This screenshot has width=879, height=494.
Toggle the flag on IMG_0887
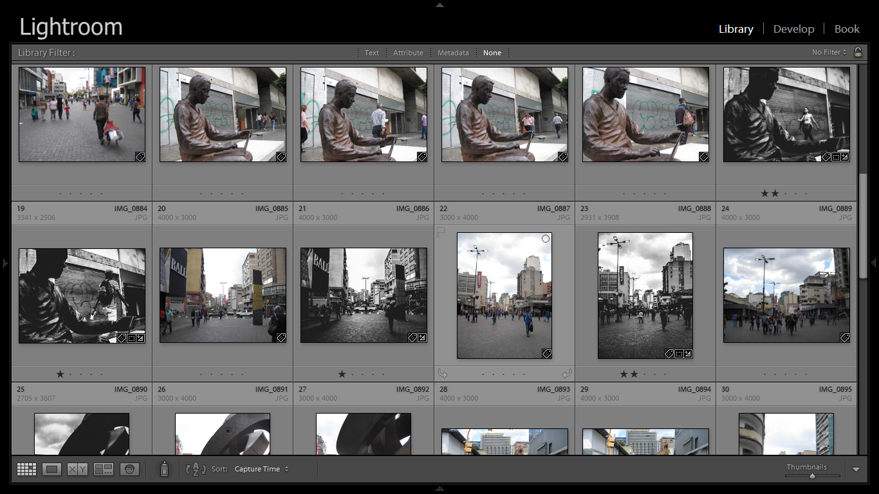pyautogui.click(x=441, y=232)
